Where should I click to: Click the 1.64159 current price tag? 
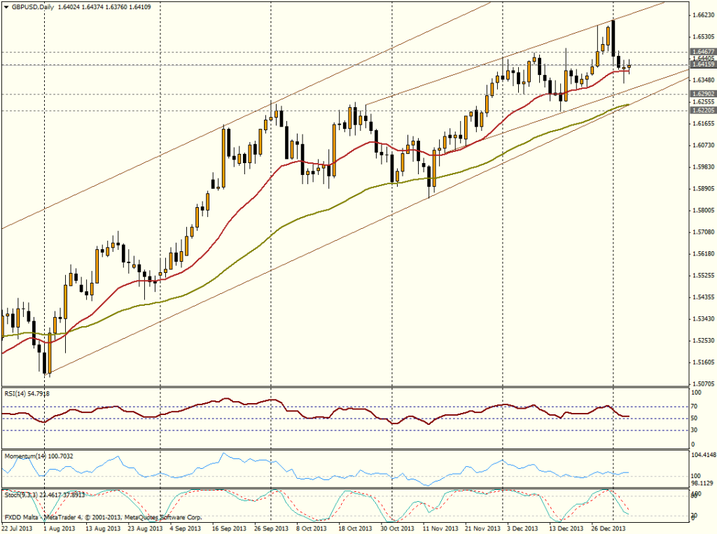702,64
